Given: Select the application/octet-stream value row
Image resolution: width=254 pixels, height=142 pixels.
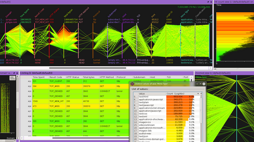Looking at the screenshot, I should point(166,108).
